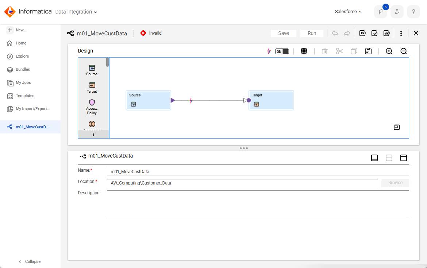Image resolution: width=427 pixels, height=268 pixels.
Task: Click the Undo arrow icon
Action: tap(335, 33)
